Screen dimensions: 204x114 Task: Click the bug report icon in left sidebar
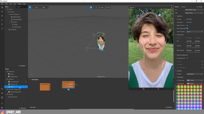(2, 104)
